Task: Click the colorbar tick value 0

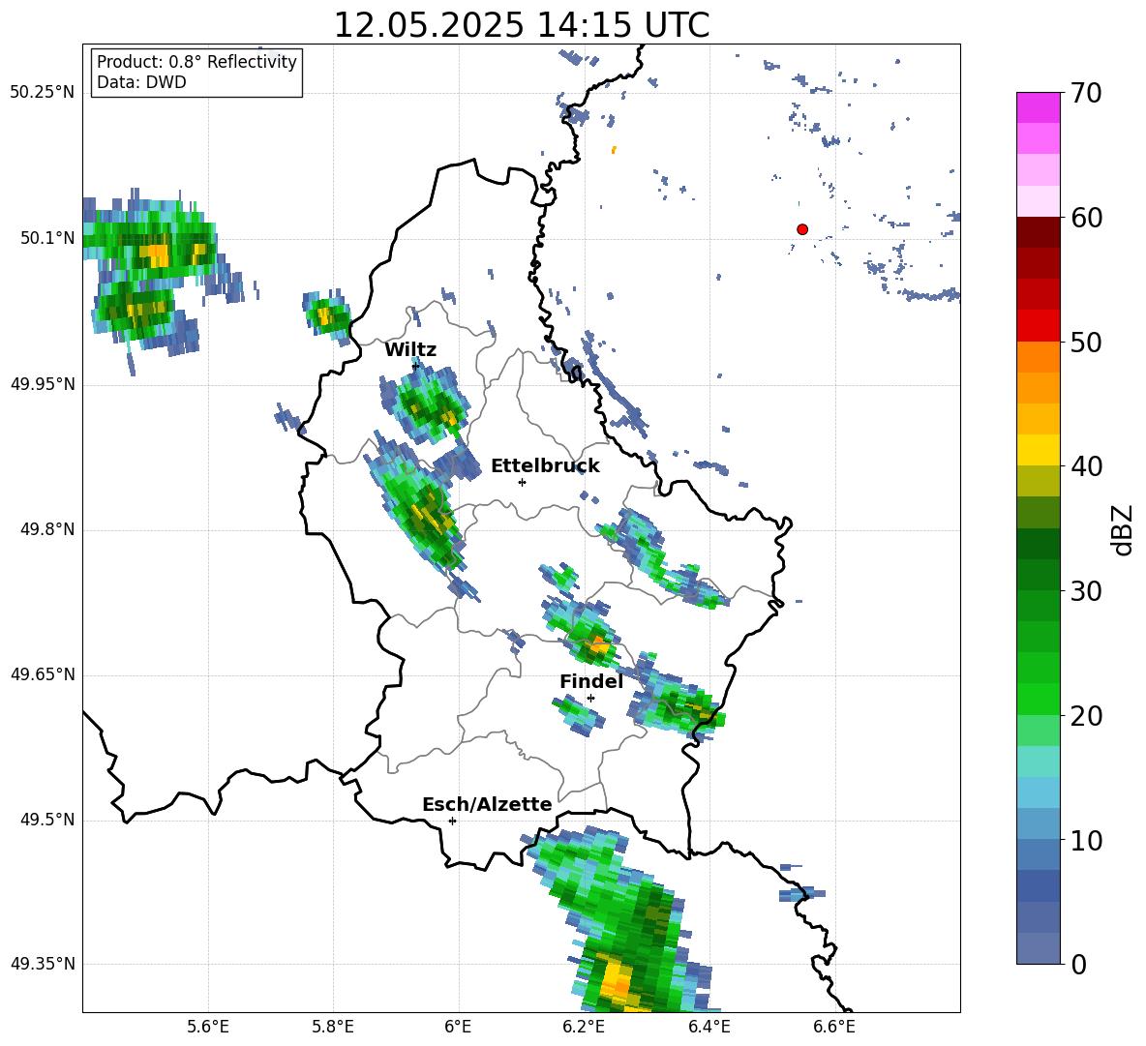Action: (x=1079, y=964)
